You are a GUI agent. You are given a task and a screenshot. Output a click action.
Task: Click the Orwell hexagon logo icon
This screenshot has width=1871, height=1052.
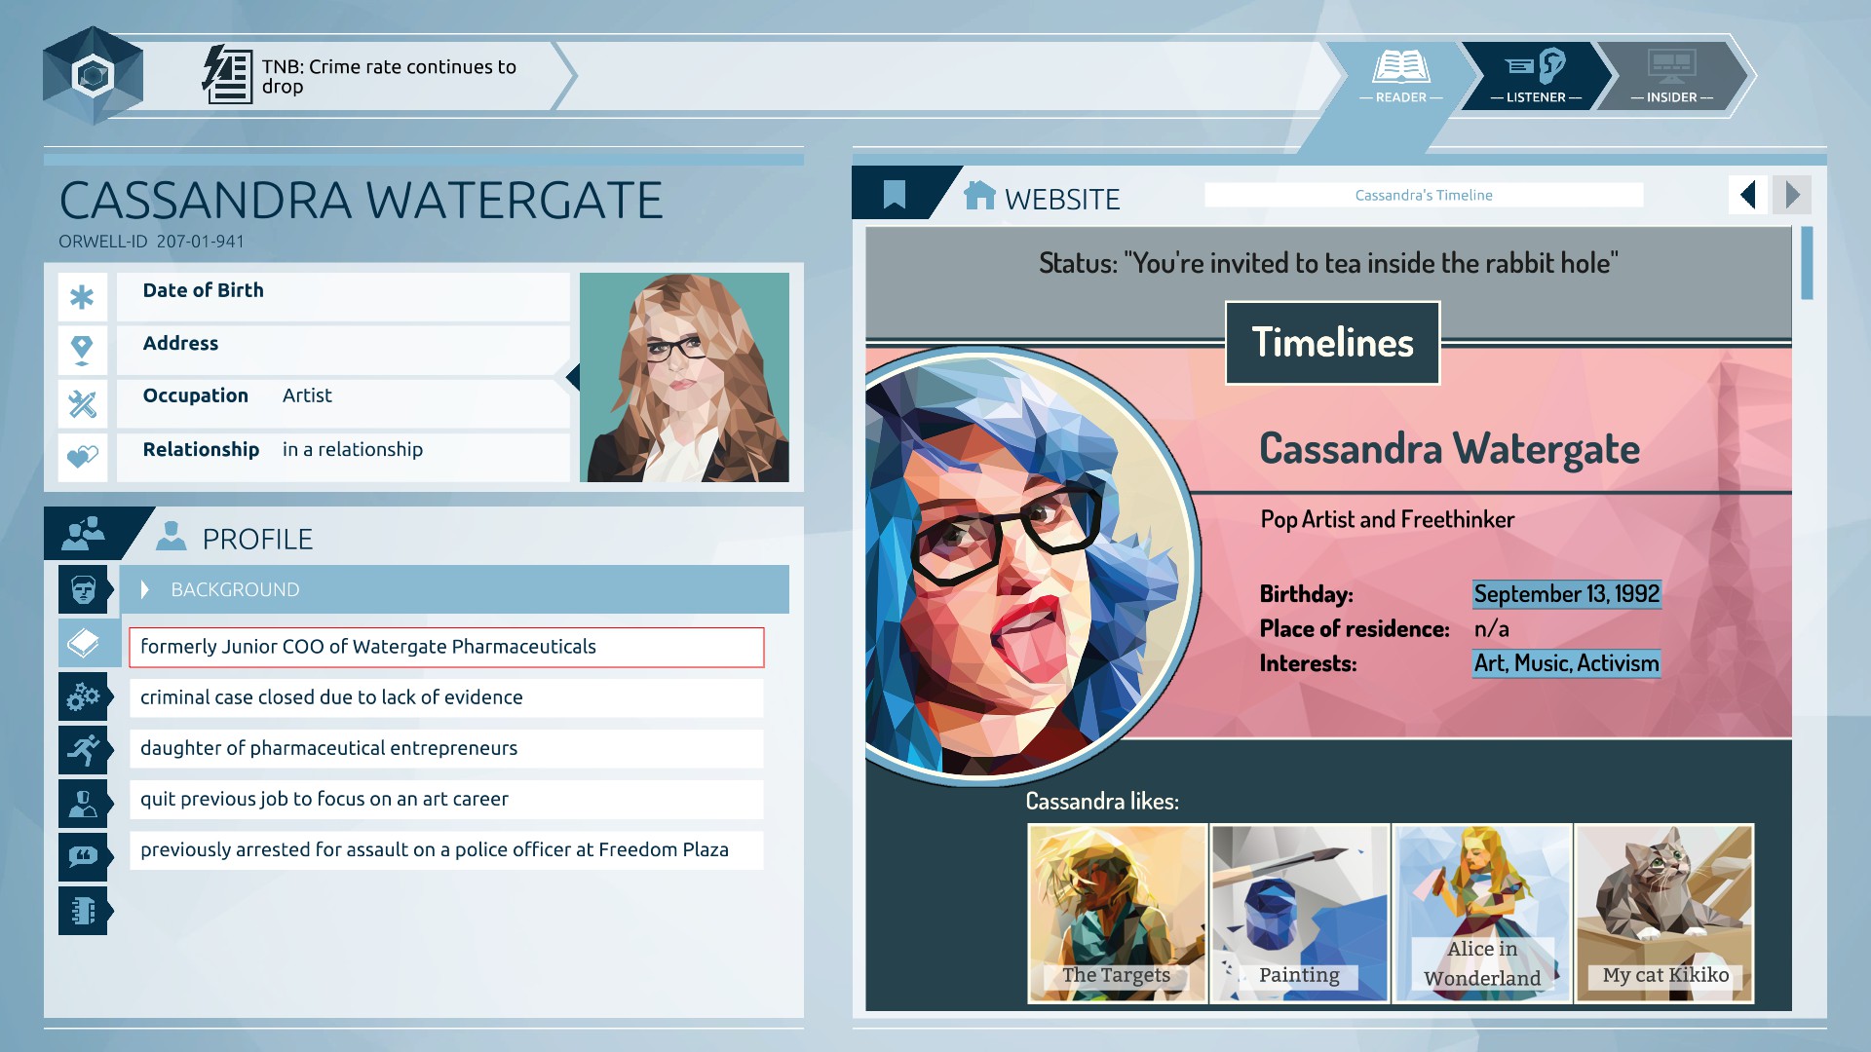click(x=93, y=76)
